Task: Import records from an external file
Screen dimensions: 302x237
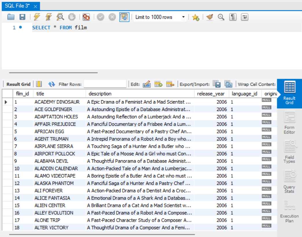Action: (x=229, y=84)
